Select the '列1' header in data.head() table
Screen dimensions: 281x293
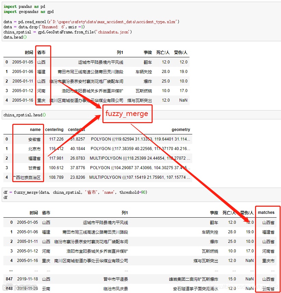point(120,53)
